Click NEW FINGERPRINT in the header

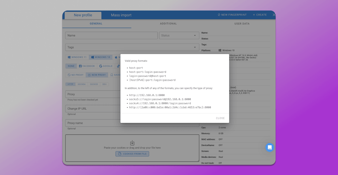point(232,15)
